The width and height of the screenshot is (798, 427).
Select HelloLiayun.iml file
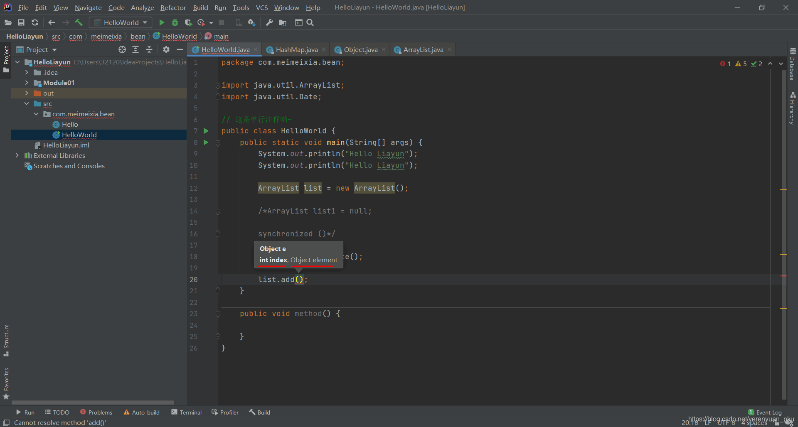point(66,145)
